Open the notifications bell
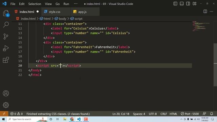Viewport: 217px width, 122px height. pos(212,114)
